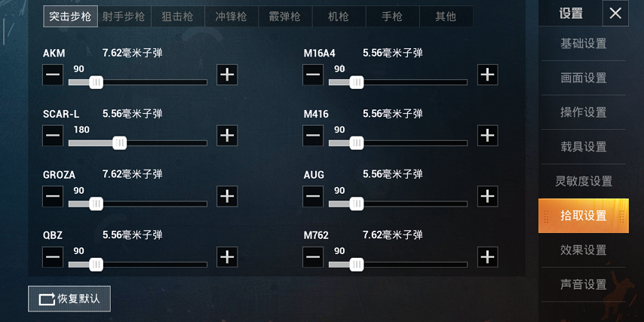
Task: Go to 画面设置 in the sidebar
Action: 583,78
